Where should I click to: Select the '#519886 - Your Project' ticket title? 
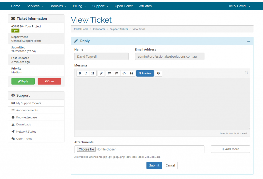pos(26,26)
